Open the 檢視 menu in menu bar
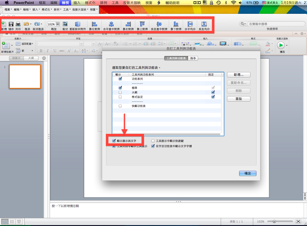307x226 pixels. pos(65,3)
